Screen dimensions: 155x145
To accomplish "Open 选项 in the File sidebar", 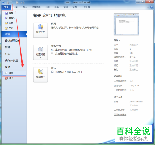I will 14,73.
